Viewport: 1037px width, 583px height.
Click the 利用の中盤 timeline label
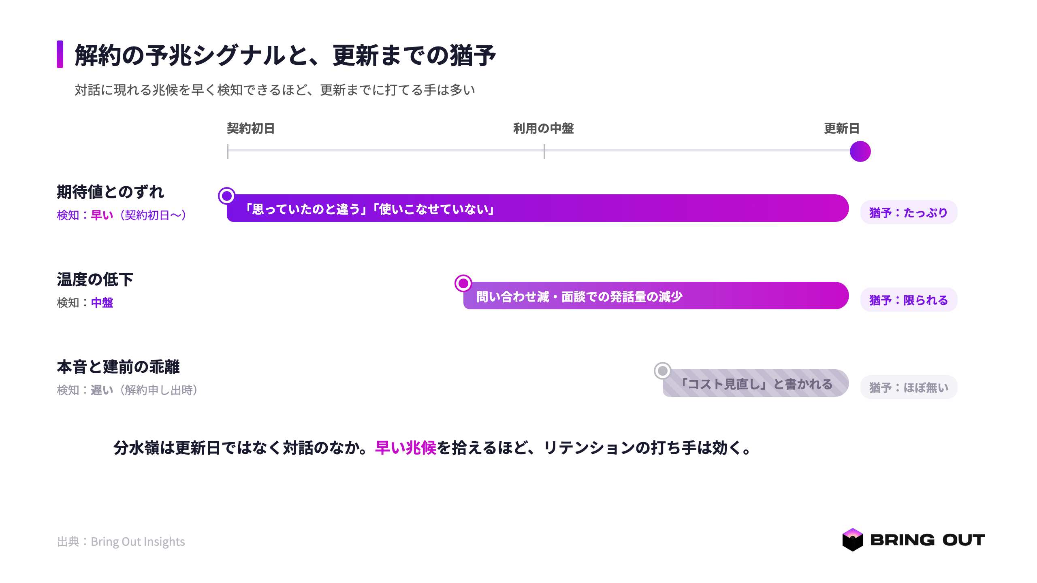tap(543, 128)
